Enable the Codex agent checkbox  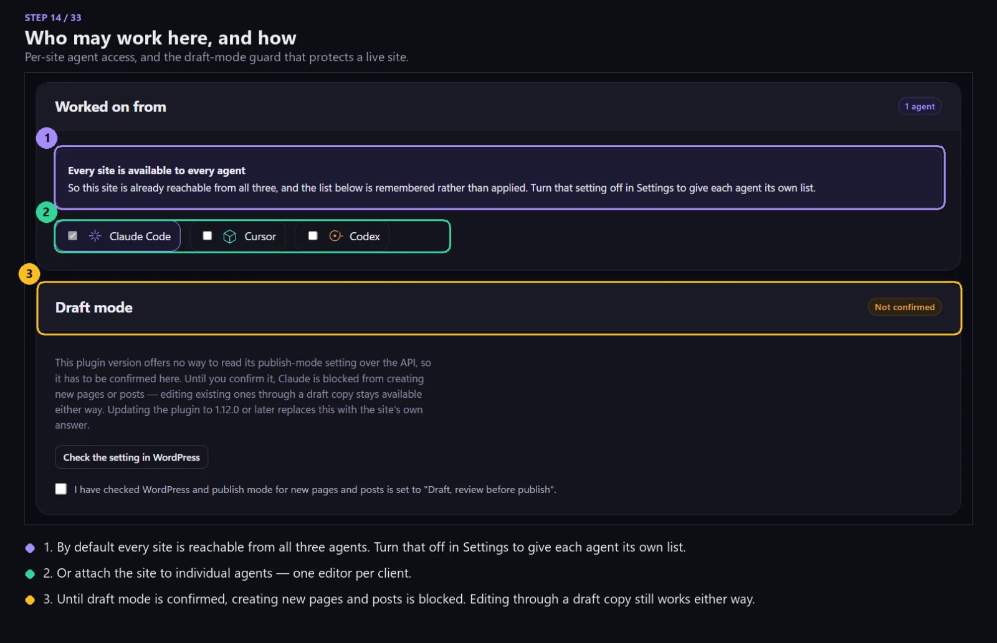[x=313, y=236]
